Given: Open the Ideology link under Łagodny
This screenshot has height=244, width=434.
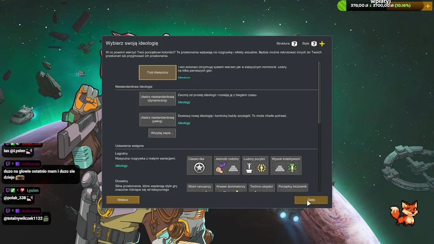Looking at the screenshot, I should [121, 166].
